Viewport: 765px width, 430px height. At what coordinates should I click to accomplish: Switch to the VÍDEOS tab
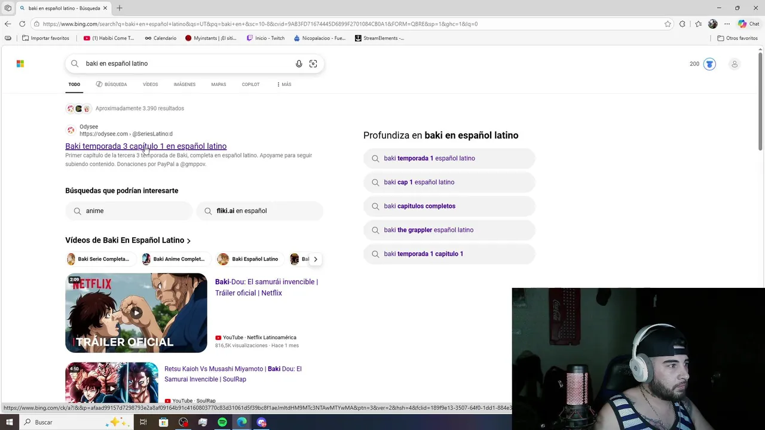pos(150,84)
